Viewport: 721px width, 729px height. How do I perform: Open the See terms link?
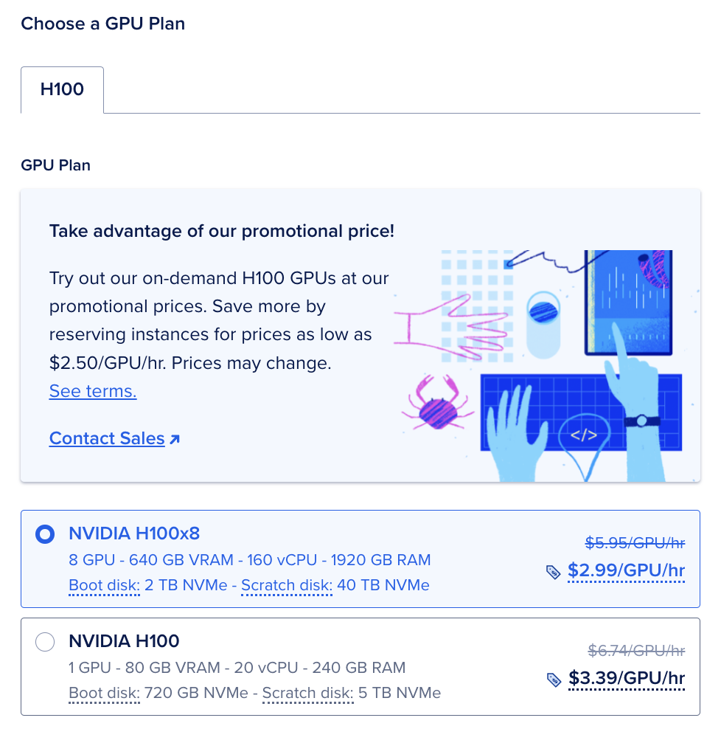(x=92, y=391)
